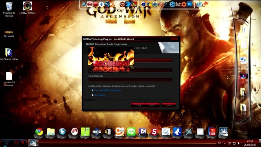The height and width of the screenshot is (147, 261).
Task: Click Next in the InstallShield Wizard
Action: tap(152, 105)
